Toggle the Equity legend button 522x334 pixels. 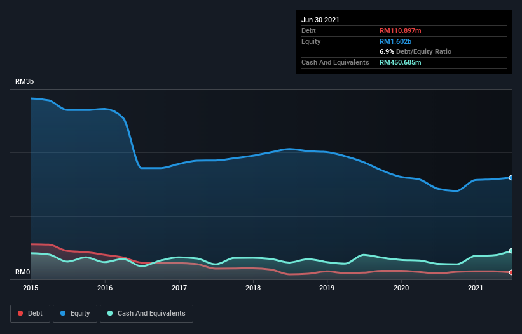[75, 314]
